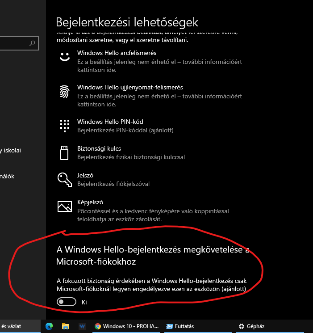
Task: Toggle Windows Hello requirement switch set to Ki
Action: pos(67,302)
